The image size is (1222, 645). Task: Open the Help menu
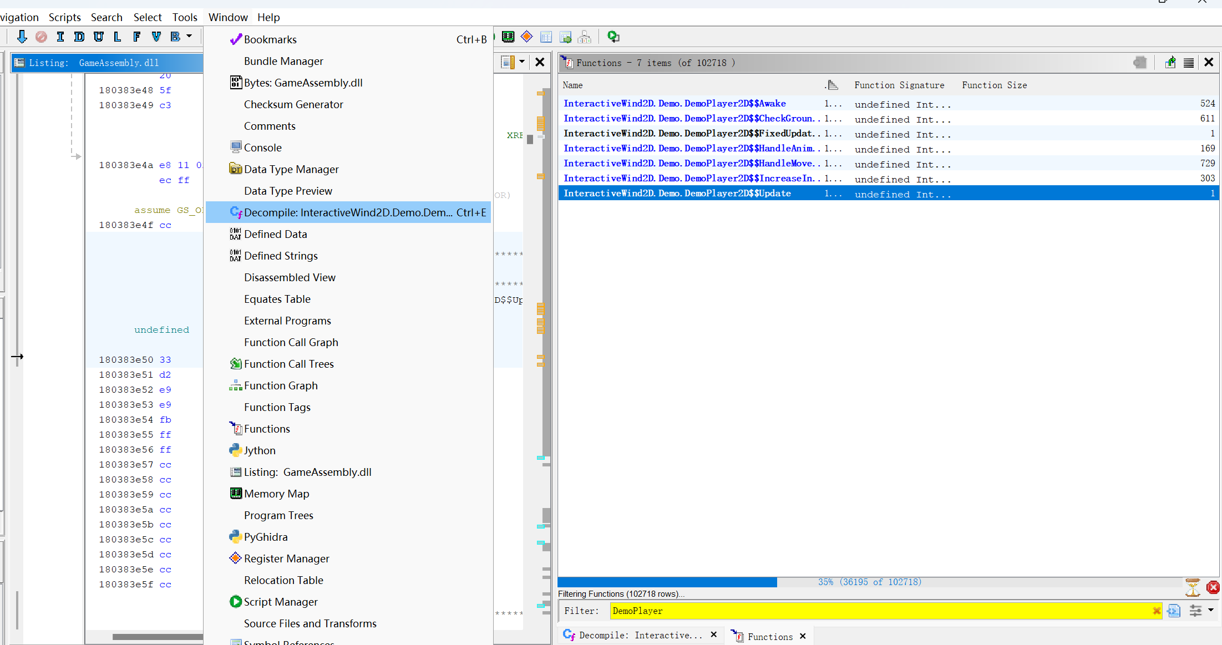[x=268, y=17]
